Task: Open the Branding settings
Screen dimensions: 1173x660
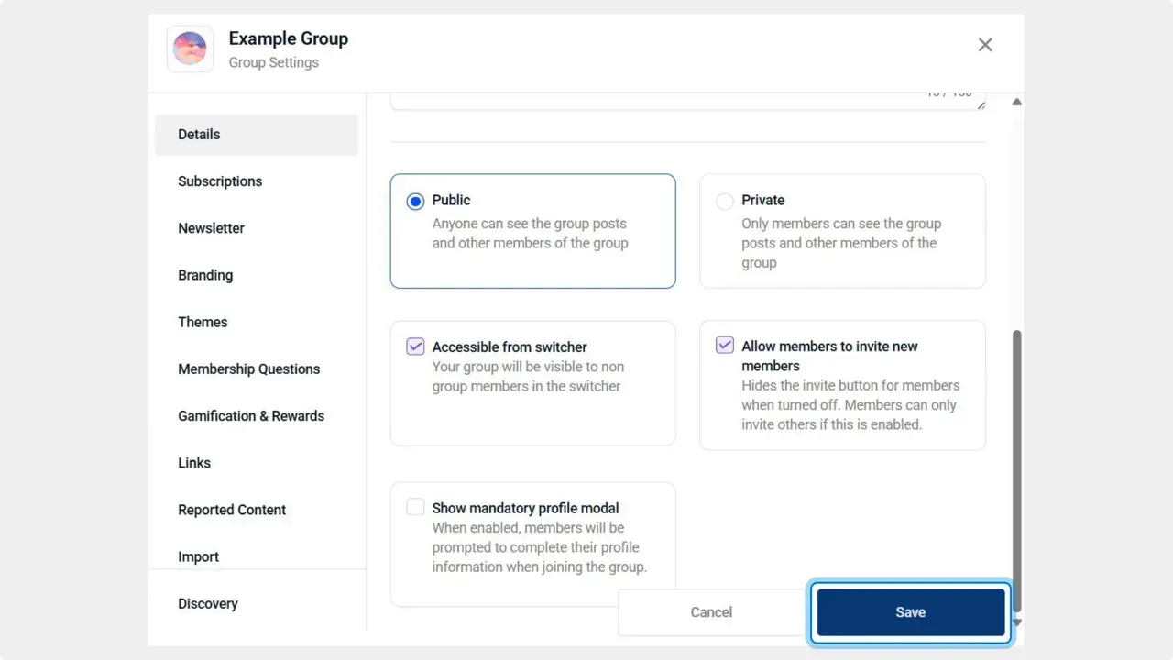Action: 205,275
